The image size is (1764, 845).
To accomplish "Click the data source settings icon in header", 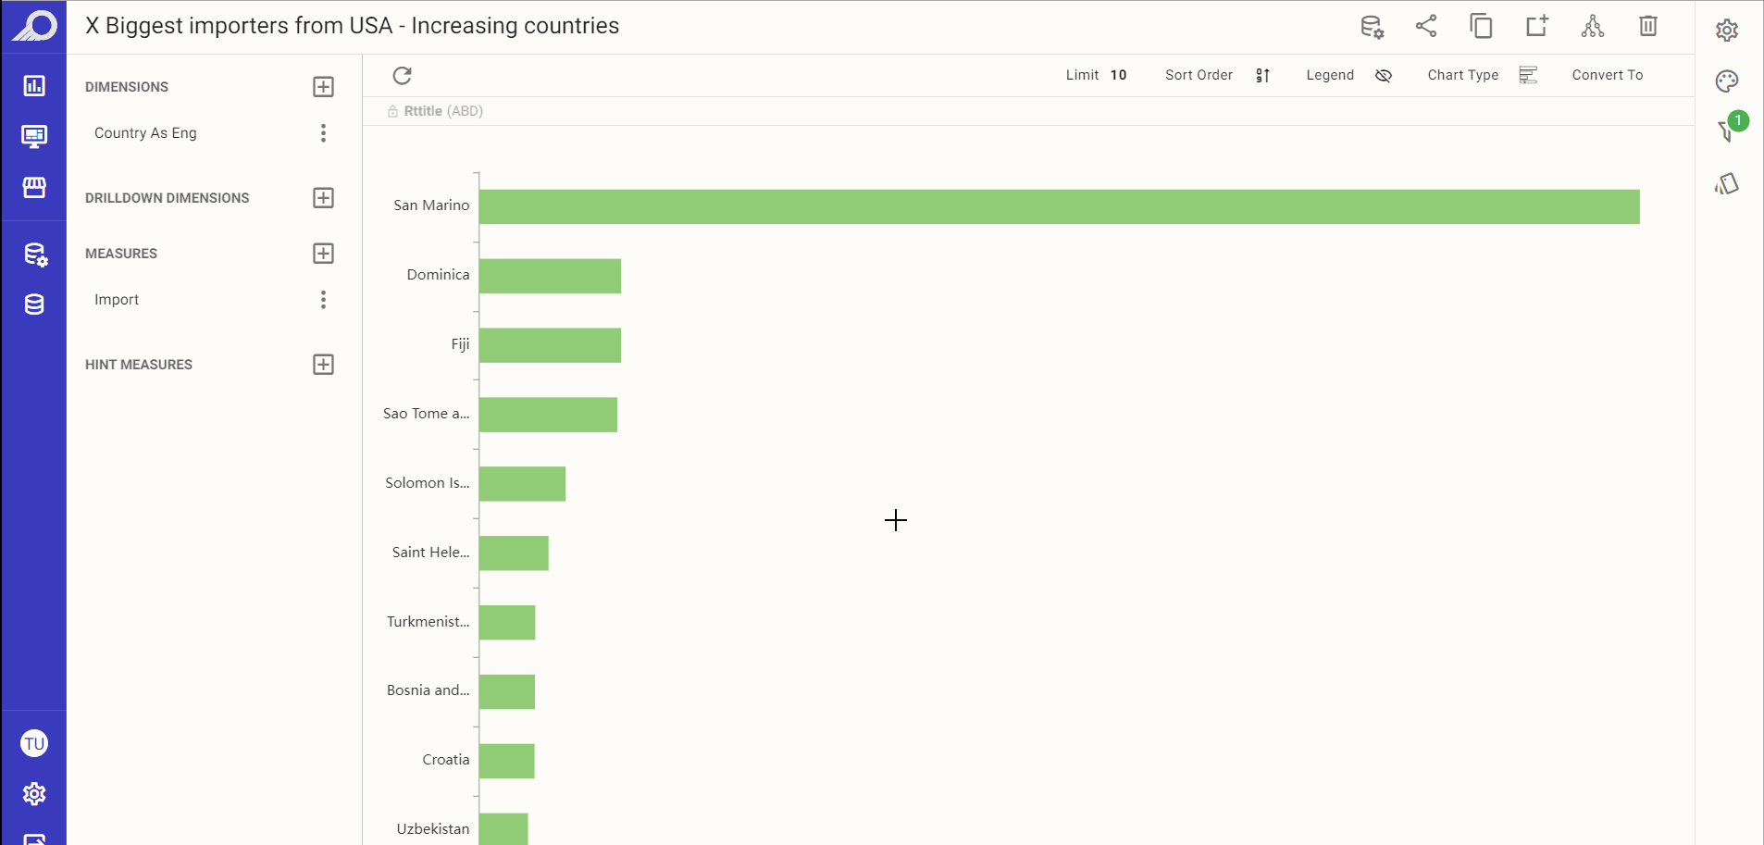I will (1372, 27).
